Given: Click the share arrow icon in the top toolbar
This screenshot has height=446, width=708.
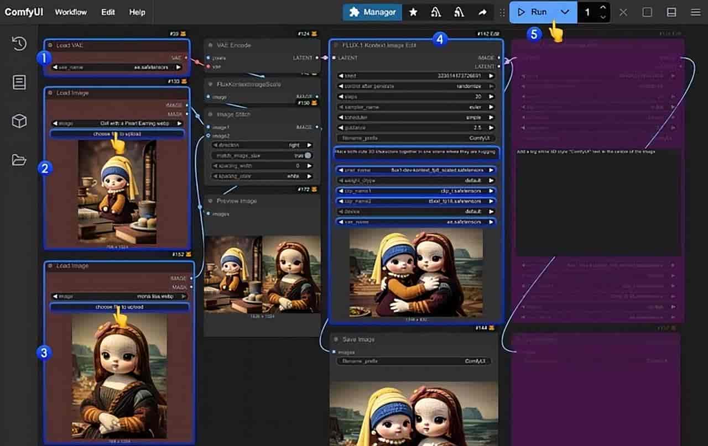Looking at the screenshot, I should click(482, 12).
